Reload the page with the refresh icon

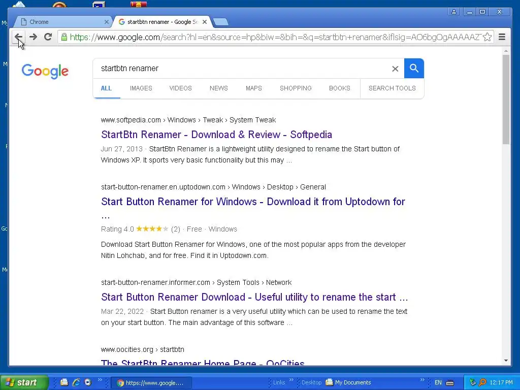tap(48, 37)
